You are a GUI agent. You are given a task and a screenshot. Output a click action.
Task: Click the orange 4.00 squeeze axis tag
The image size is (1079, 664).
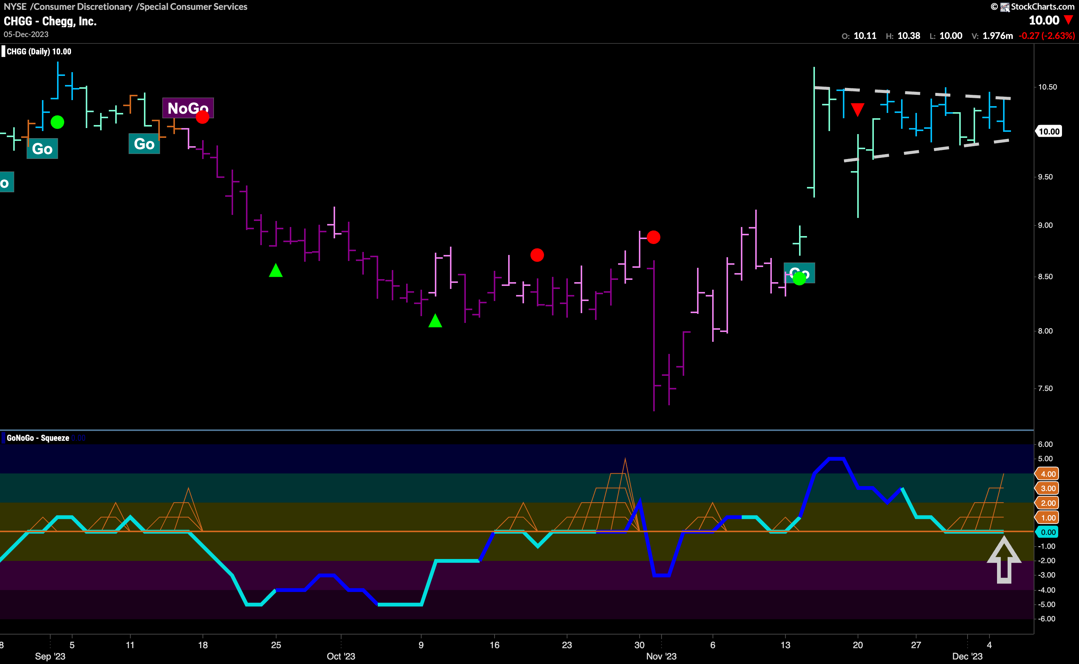coord(1047,473)
